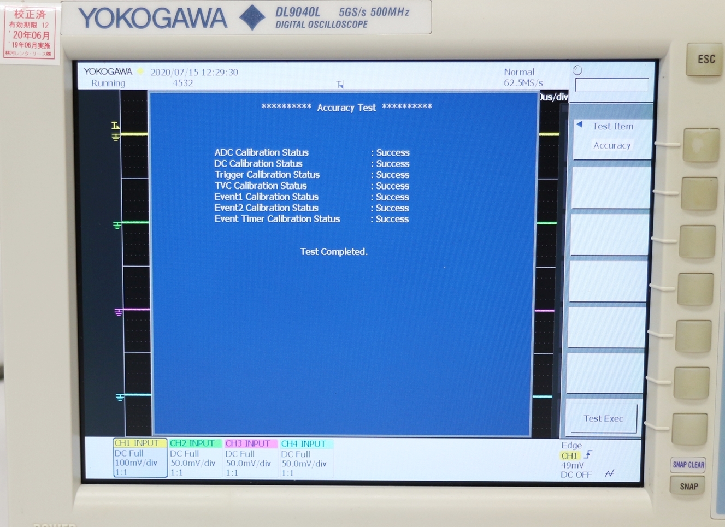Click the DC OFF trigger coupling text

(576, 475)
